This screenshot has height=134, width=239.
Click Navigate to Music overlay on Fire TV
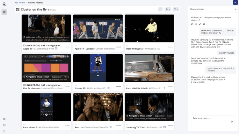46,78
